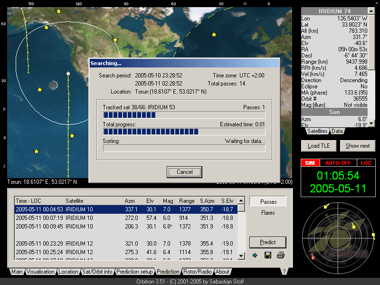The width and height of the screenshot is (380, 285).
Task: Save predictions with the floppy disk icon
Action: point(268,255)
